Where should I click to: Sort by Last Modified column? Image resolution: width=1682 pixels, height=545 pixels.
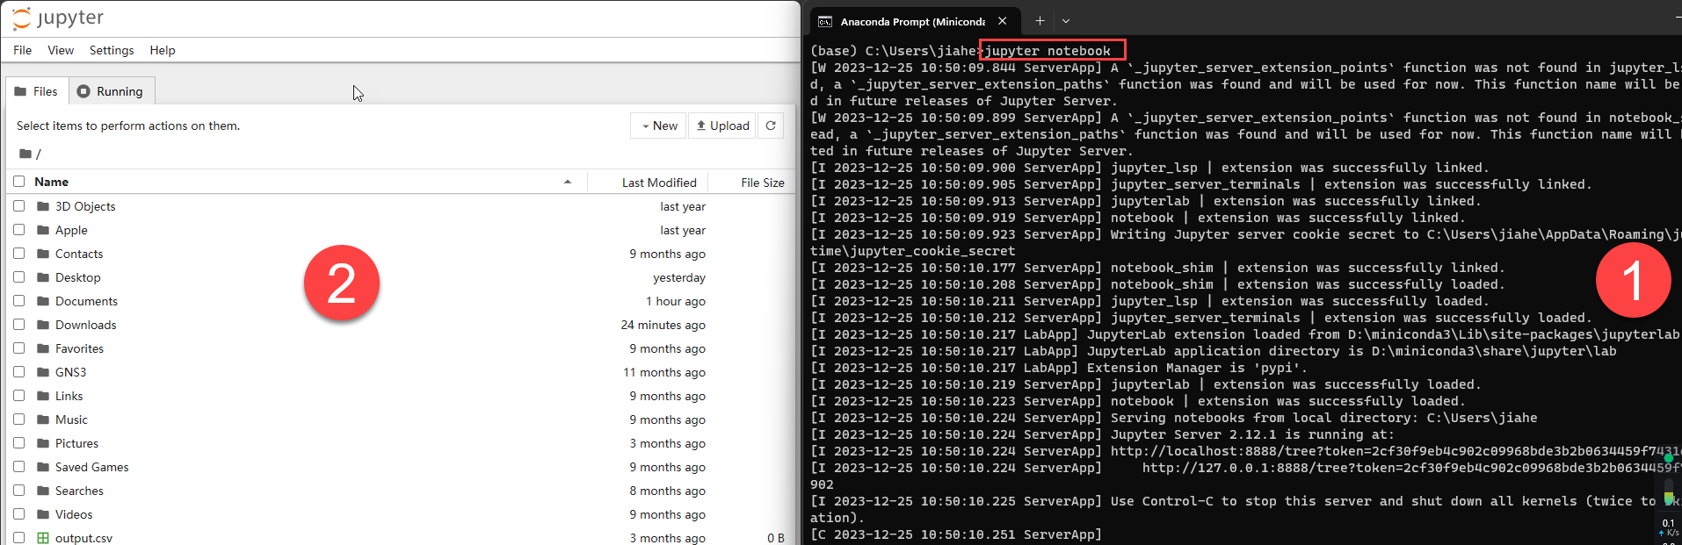659,183
